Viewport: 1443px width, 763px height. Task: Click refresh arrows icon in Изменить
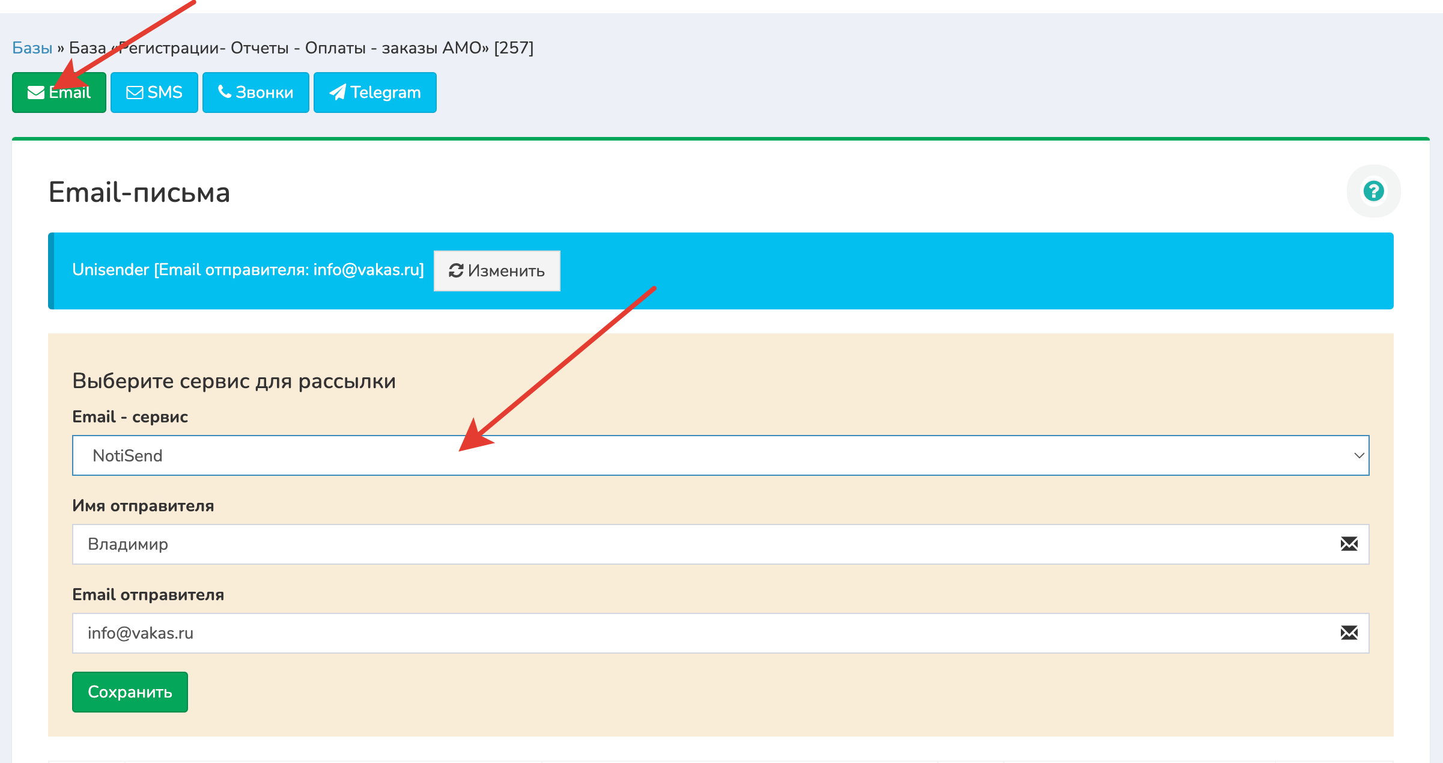click(456, 271)
